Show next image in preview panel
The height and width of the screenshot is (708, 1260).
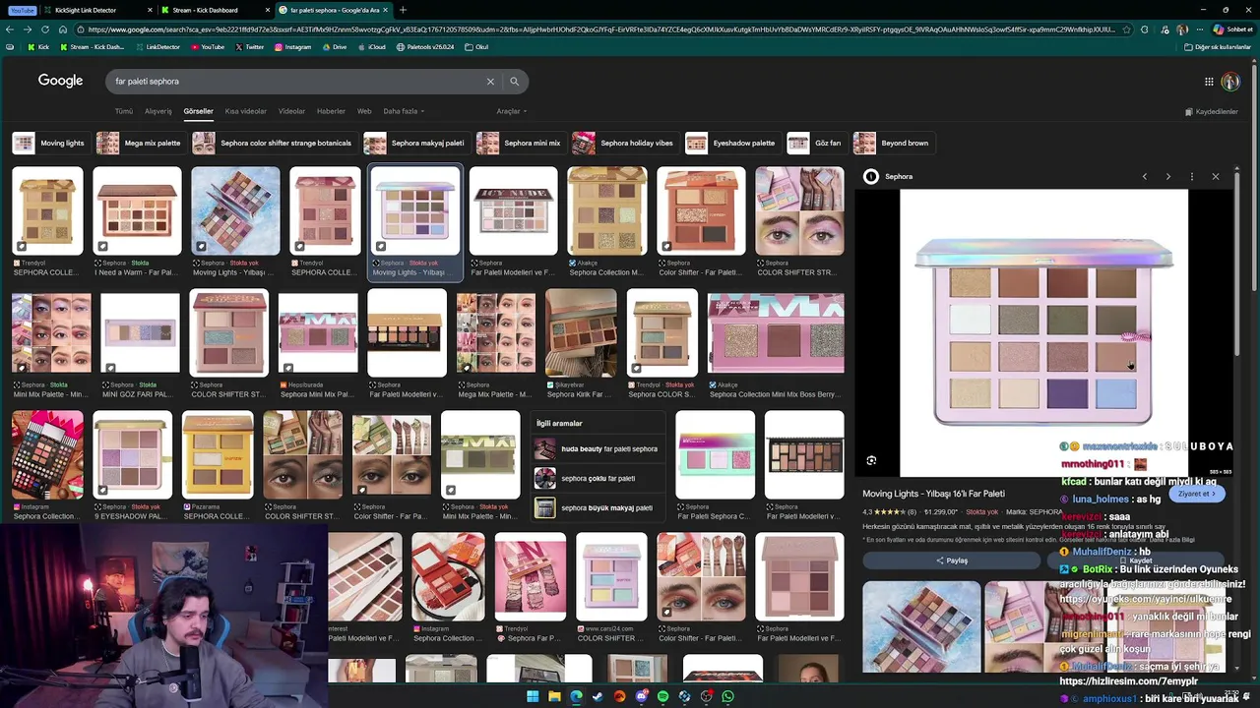tap(1168, 177)
